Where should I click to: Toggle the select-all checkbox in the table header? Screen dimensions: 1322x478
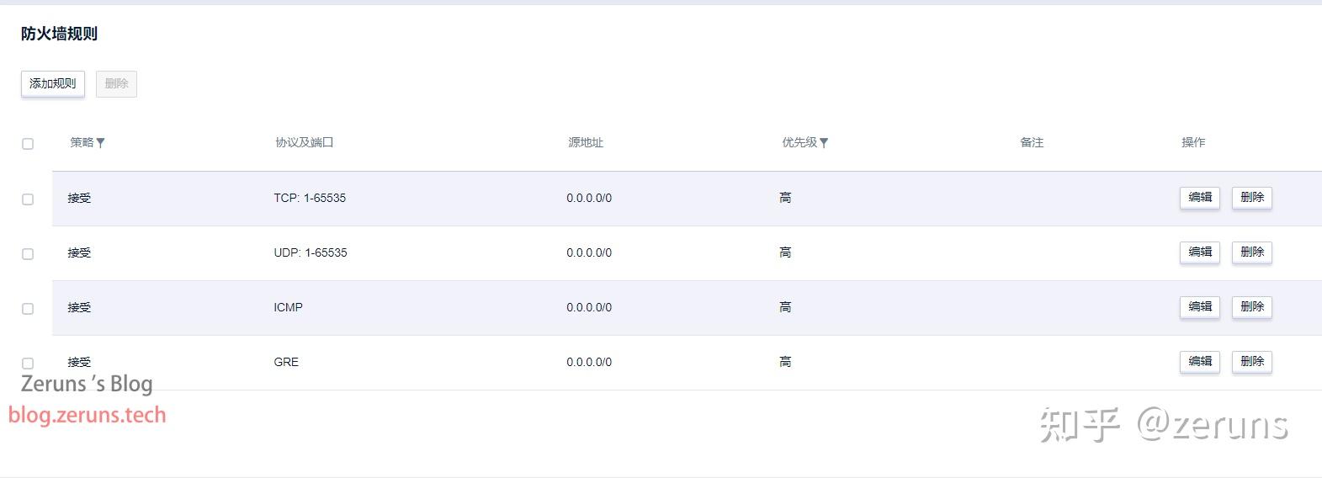[28, 144]
